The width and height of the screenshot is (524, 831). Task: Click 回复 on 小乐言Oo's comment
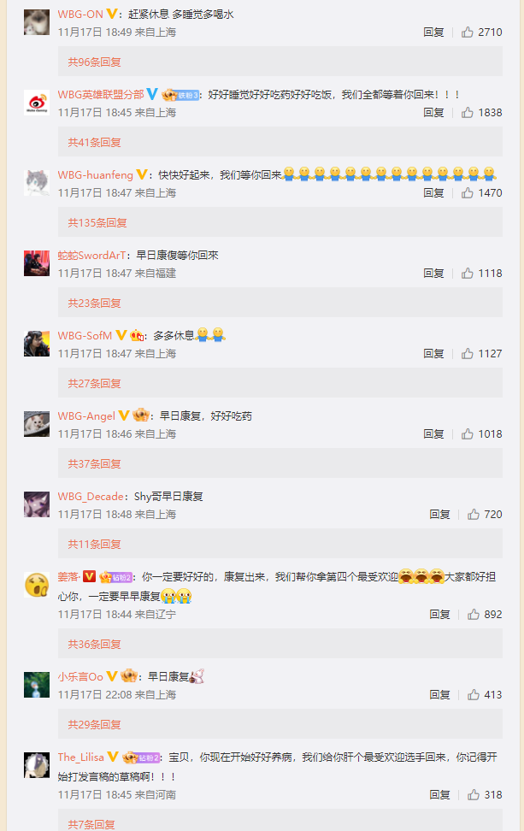click(x=439, y=695)
